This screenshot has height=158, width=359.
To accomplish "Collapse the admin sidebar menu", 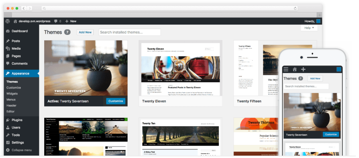I will 21,150.
